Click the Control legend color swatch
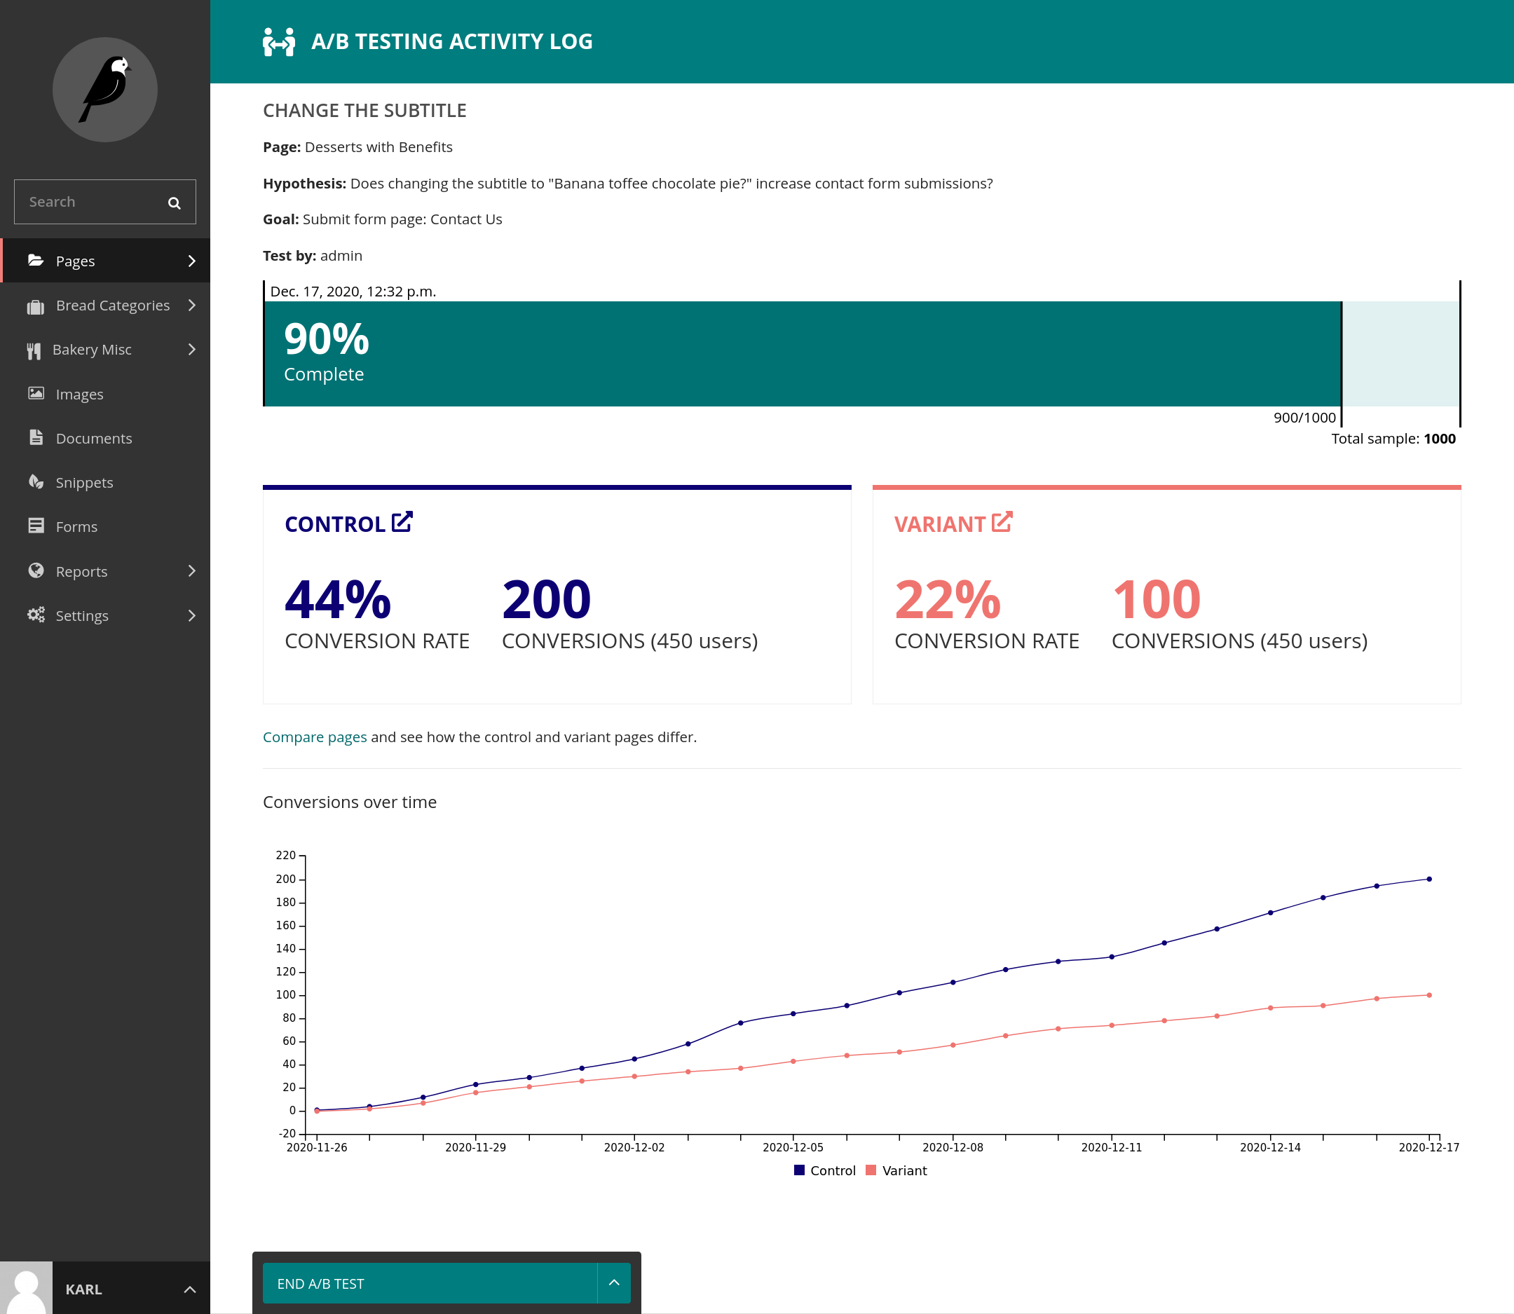Viewport: 1514px width, 1314px height. point(800,1170)
